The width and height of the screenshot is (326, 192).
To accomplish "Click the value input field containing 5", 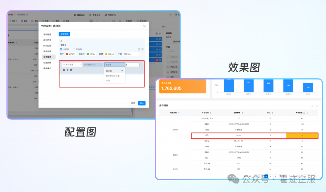I will (x=133, y=65).
